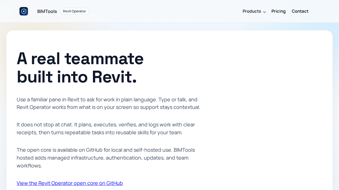
Task: Expand the chevron beside Products
Action: coord(264,12)
